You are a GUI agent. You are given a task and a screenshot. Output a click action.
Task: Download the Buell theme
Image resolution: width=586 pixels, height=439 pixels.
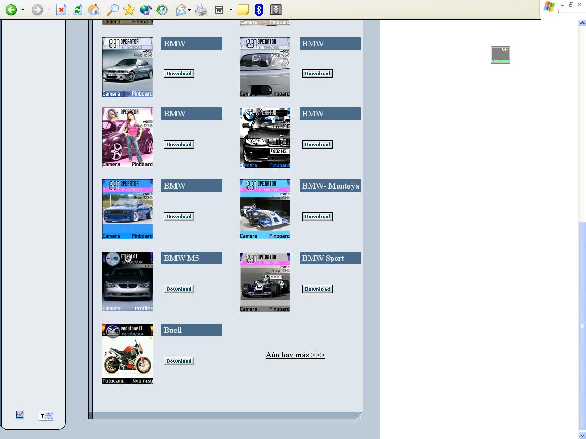point(179,361)
